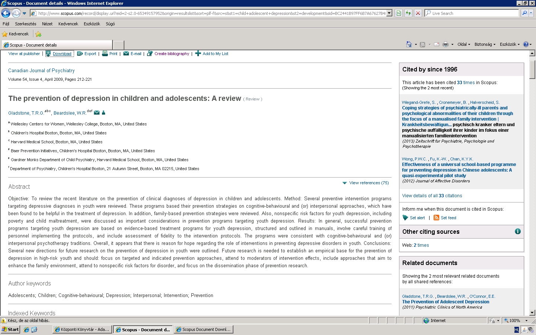Image resolution: width=536 pixels, height=335 pixels.
Task: Open the Oldal dropdown menu
Action: point(464,44)
